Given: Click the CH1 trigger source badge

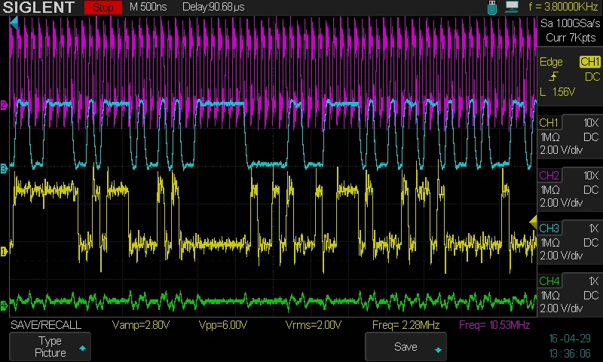Looking at the screenshot, I should click(590, 62).
